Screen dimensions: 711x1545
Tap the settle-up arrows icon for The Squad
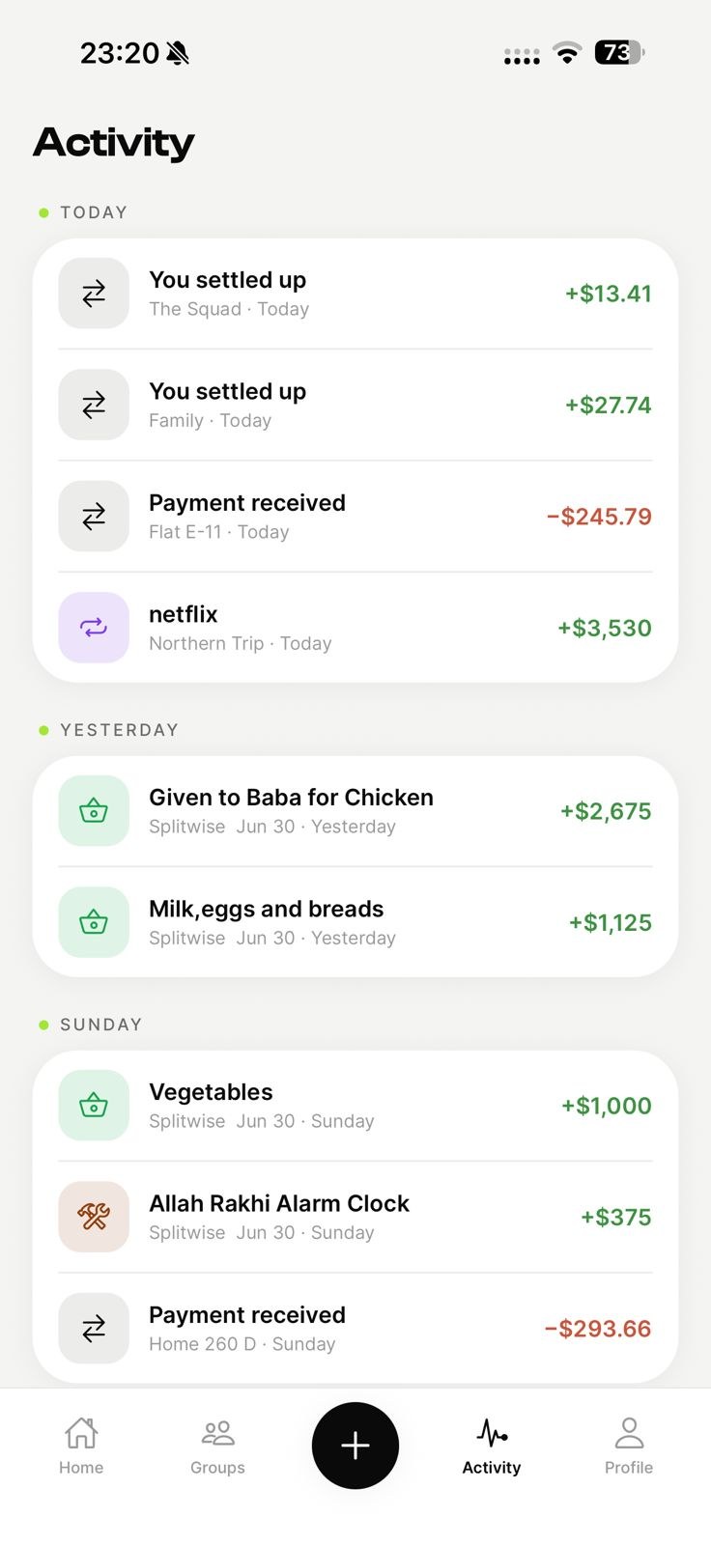(x=94, y=294)
